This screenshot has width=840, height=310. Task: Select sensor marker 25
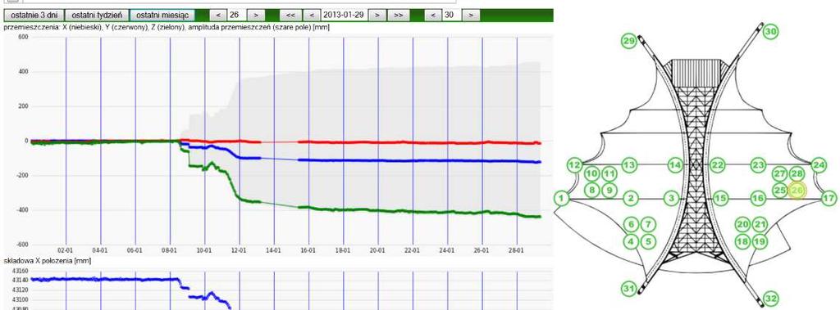[779, 191]
